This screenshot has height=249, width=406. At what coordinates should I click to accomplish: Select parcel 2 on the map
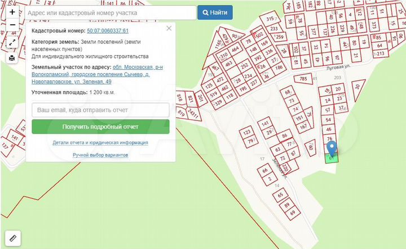tap(270, 179)
